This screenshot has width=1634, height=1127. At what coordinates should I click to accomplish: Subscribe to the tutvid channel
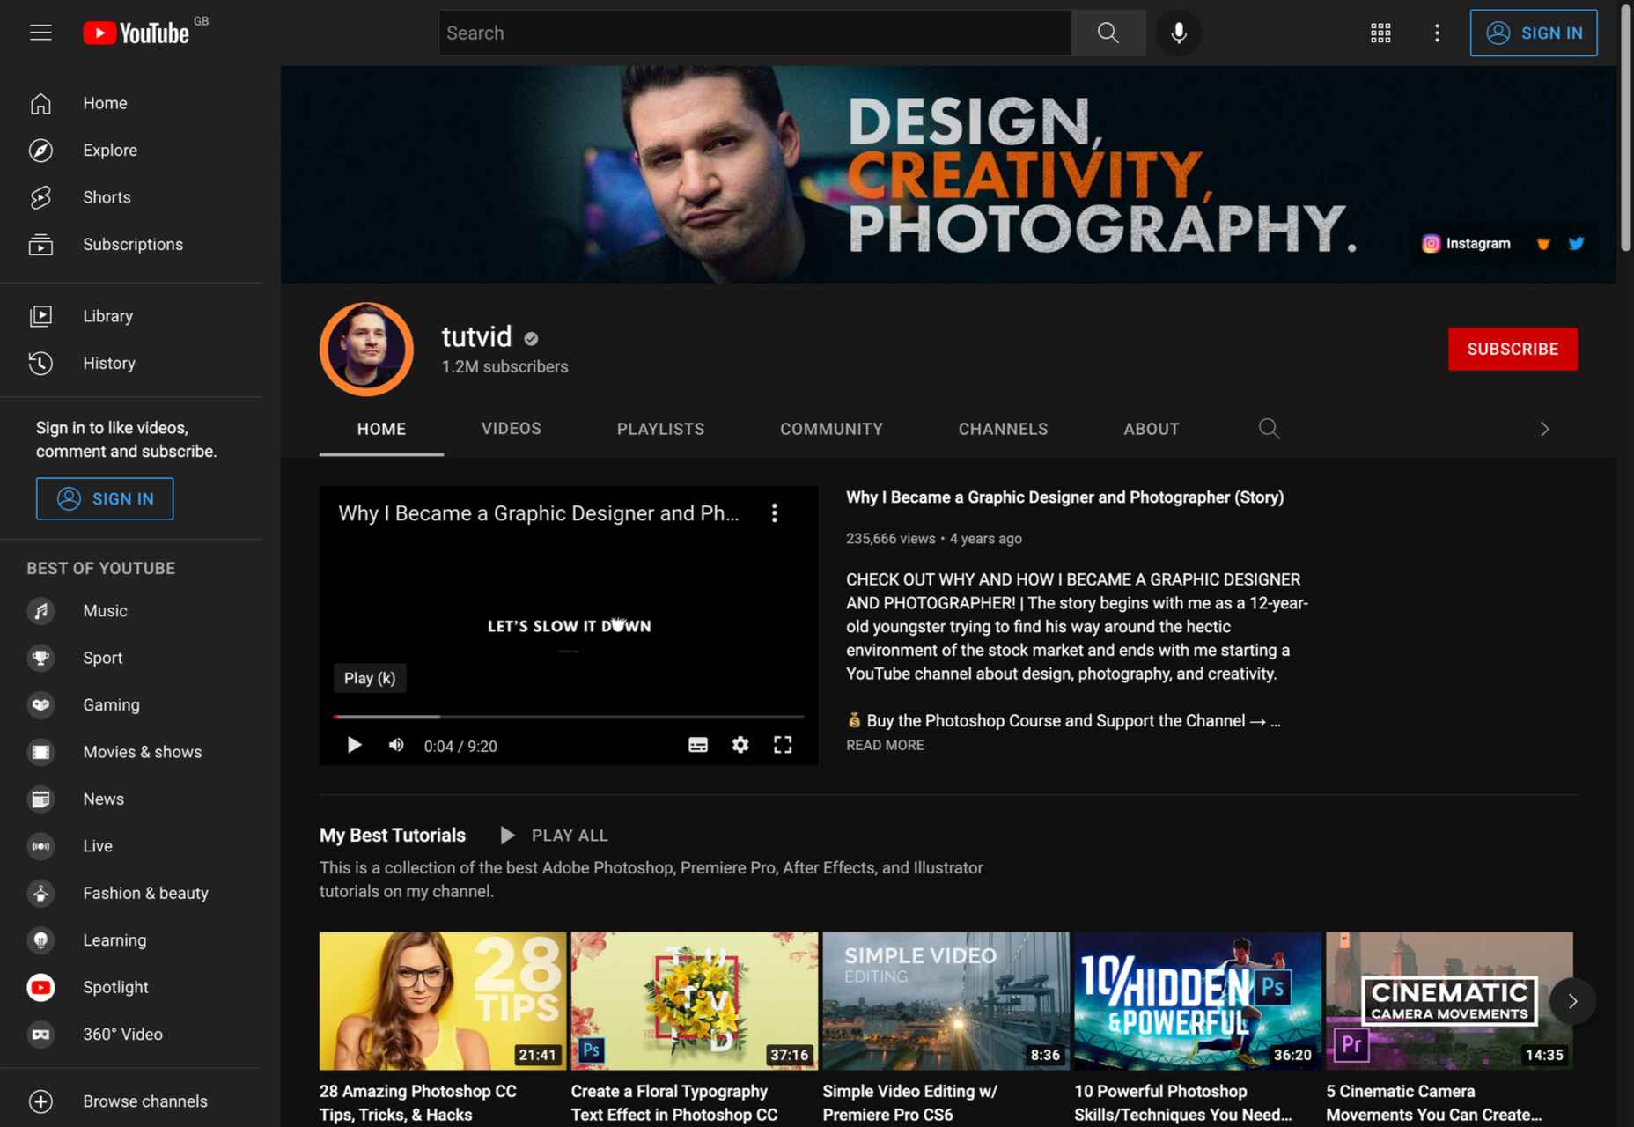click(1513, 349)
